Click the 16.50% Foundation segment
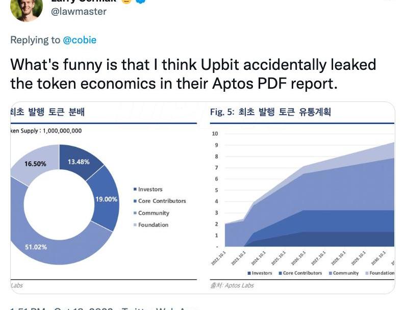Screen dimensions: 405x310 35,164
